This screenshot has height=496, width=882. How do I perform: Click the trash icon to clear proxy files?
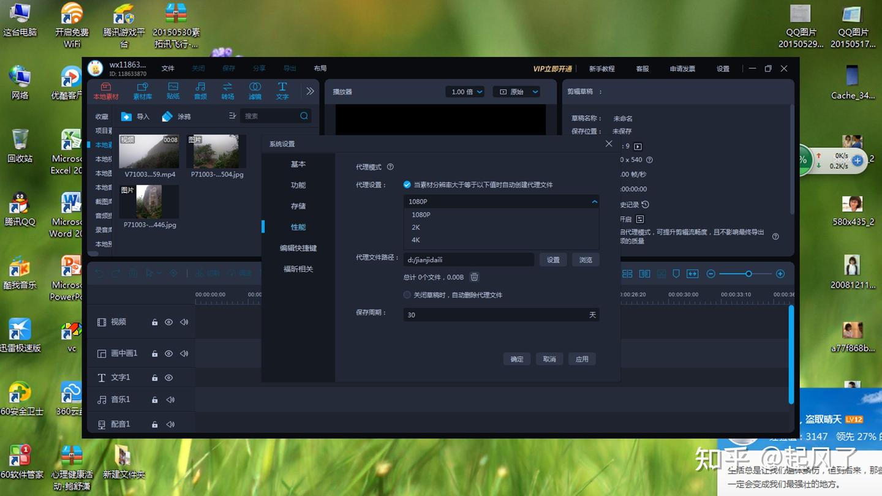[474, 277]
